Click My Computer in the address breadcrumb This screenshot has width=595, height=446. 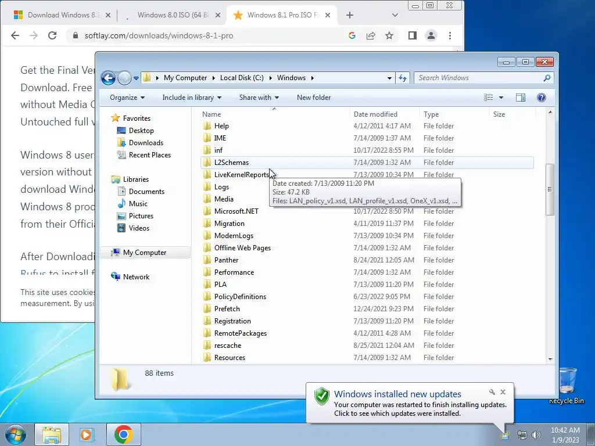click(185, 78)
